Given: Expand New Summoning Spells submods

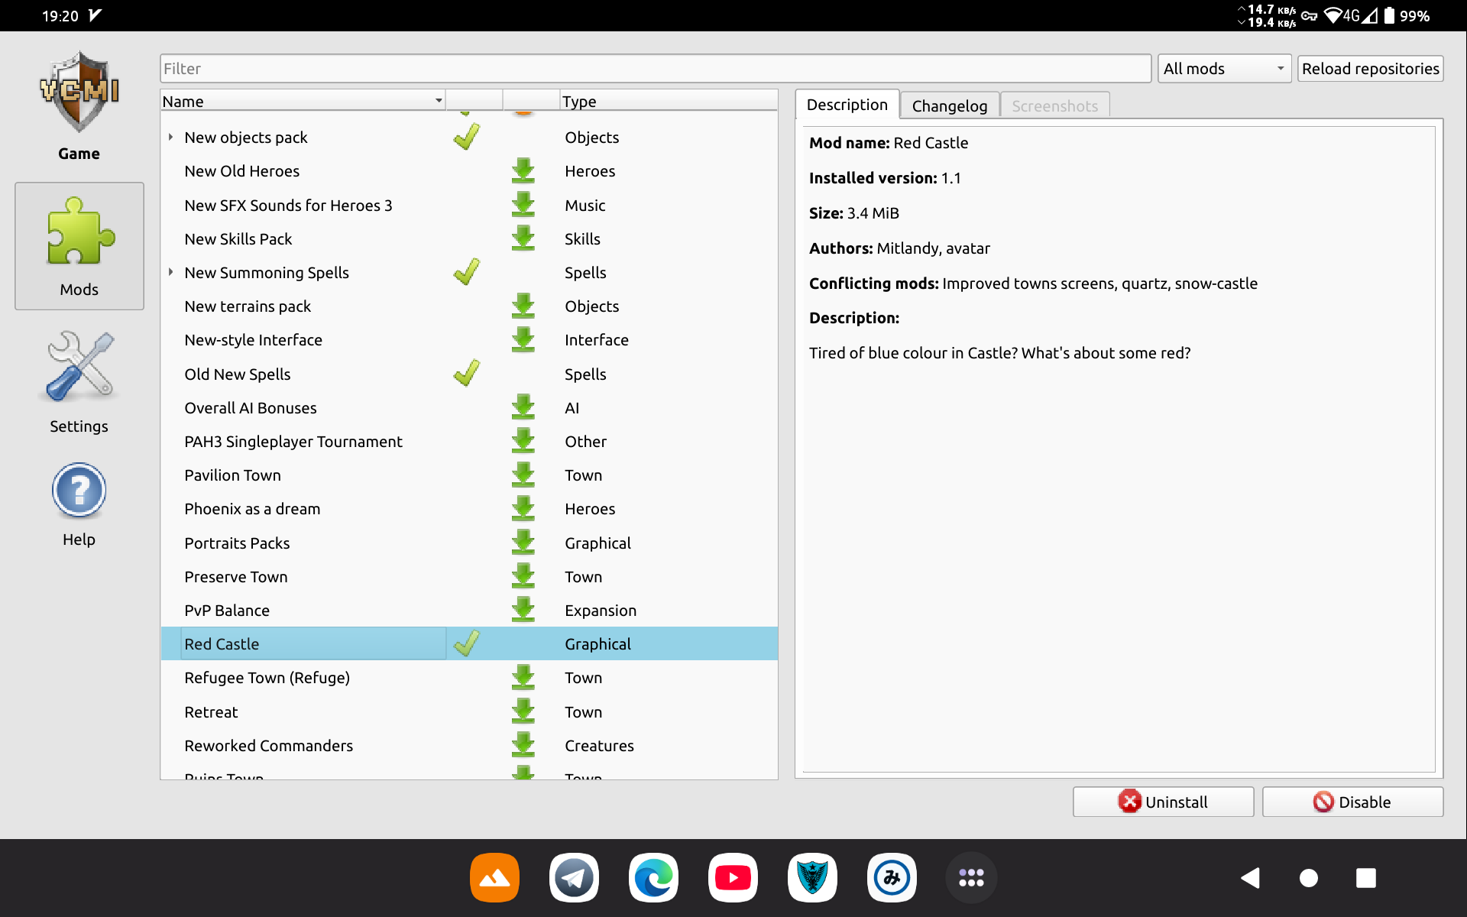Looking at the screenshot, I should (x=170, y=272).
